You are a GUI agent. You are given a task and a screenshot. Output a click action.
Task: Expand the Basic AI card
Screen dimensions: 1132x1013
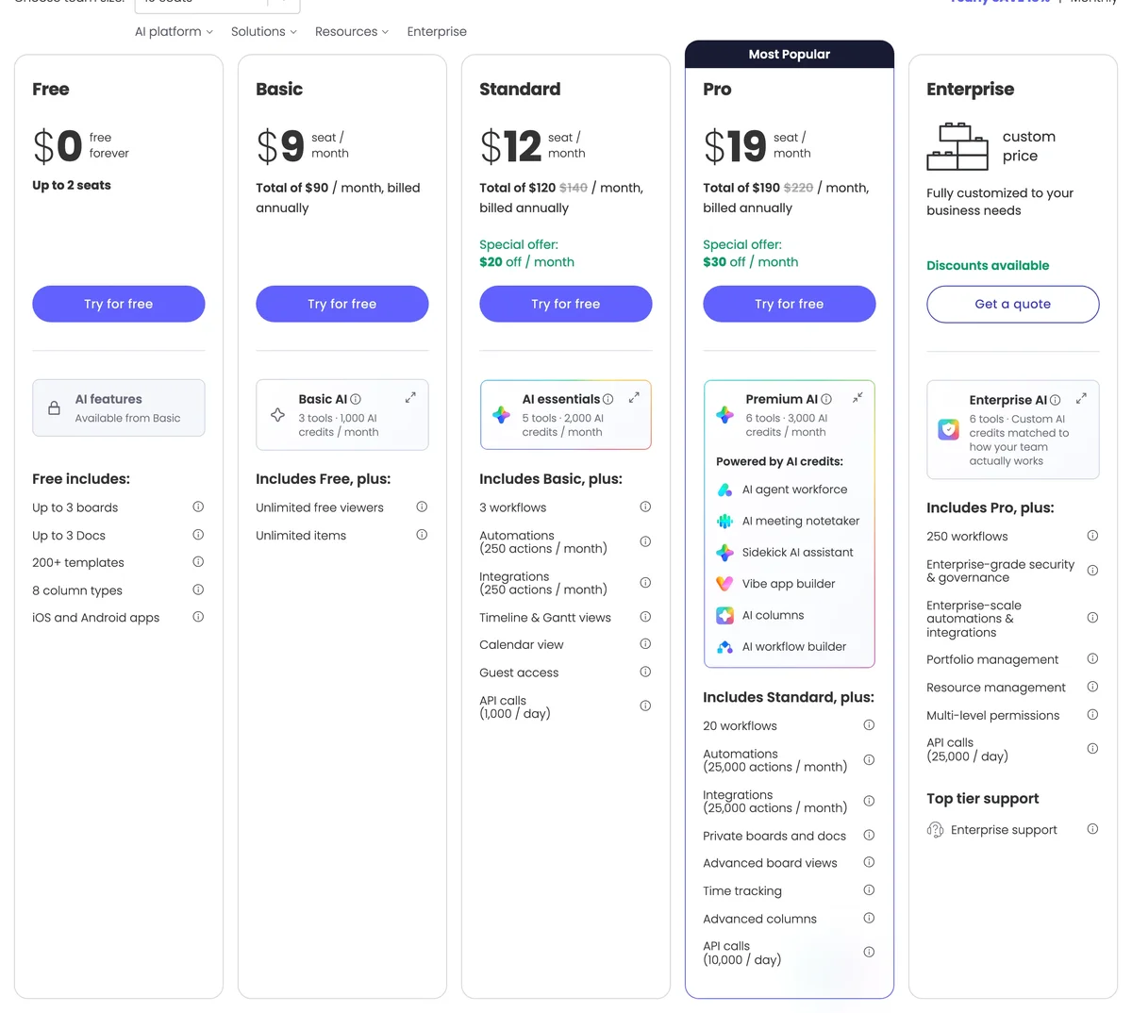(410, 398)
